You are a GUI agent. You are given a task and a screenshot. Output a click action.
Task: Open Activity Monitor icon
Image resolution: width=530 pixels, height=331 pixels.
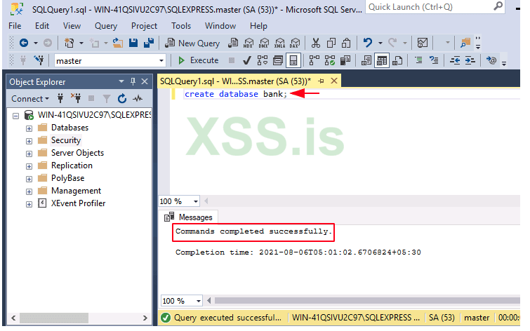(423, 43)
